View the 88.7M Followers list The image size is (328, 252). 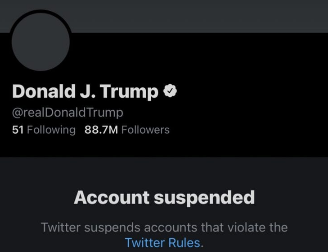(x=127, y=130)
